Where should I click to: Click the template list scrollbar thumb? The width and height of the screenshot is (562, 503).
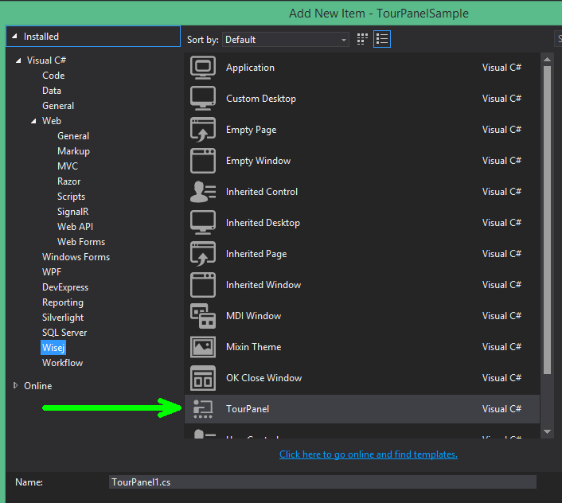(547, 220)
